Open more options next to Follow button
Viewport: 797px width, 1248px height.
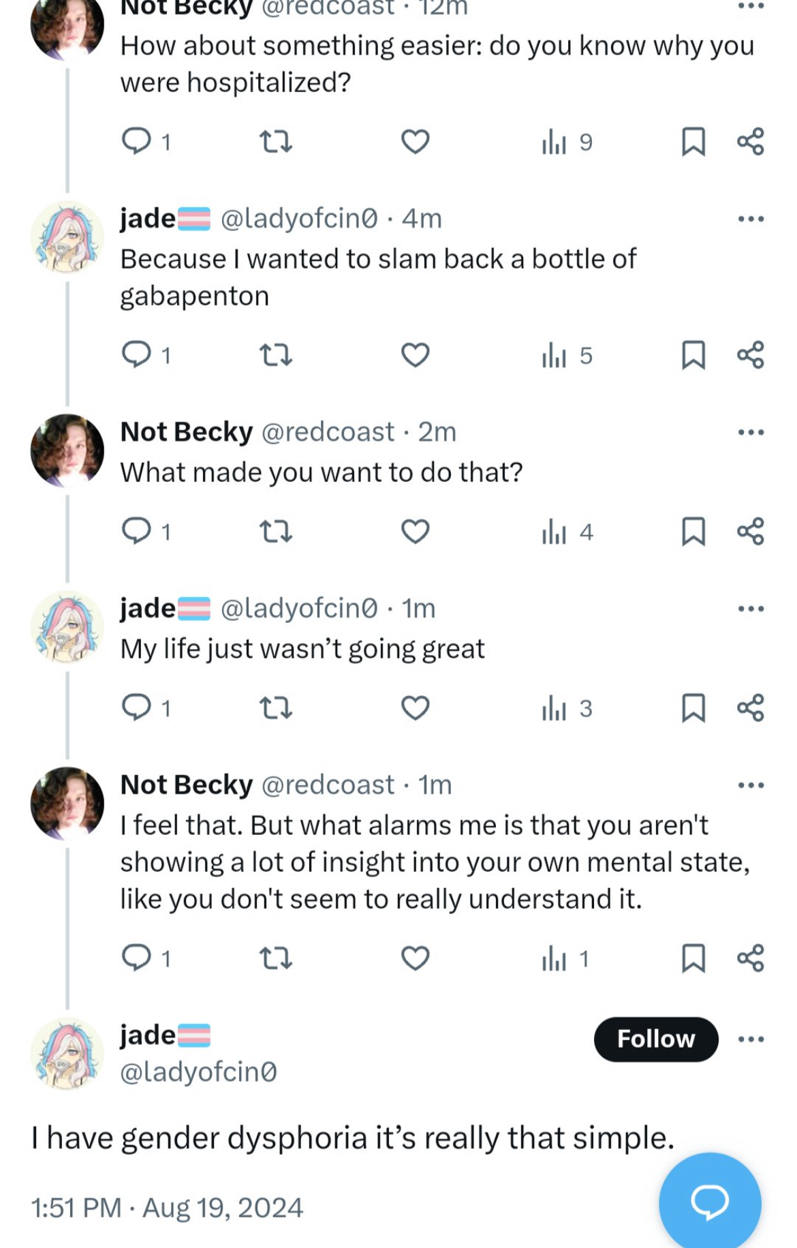pyautogui.click(x=751, y=1039)
